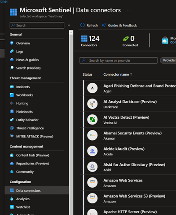Open Notebooks page
The image size is (176, 215).
coord(24,112)
